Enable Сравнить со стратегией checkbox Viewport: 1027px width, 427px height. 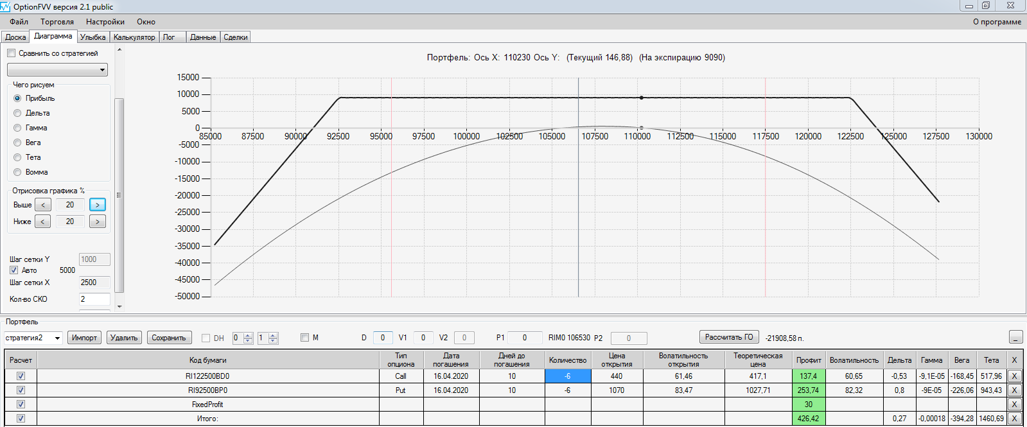(12, 53)
